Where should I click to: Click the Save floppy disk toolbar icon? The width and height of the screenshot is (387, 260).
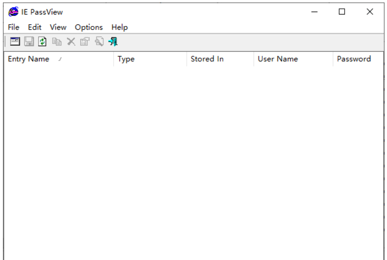point(29,42)
